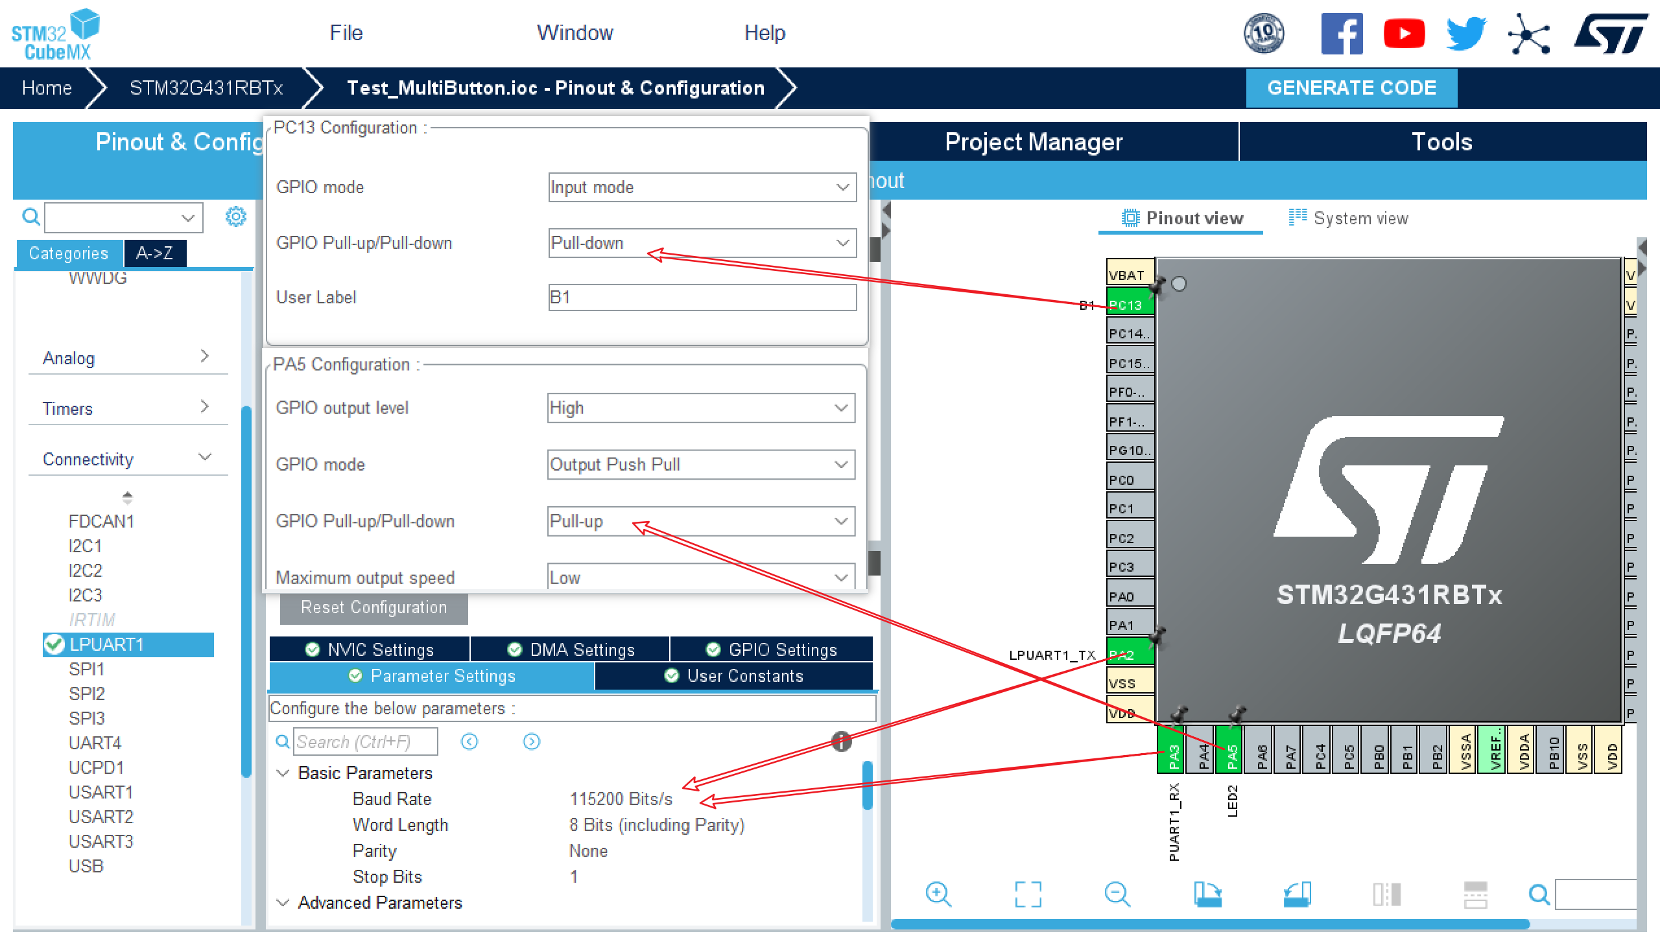Click the Baud Rate value 115200 Bits/s
Screen dimensions: 1660x945
(621, 799)
